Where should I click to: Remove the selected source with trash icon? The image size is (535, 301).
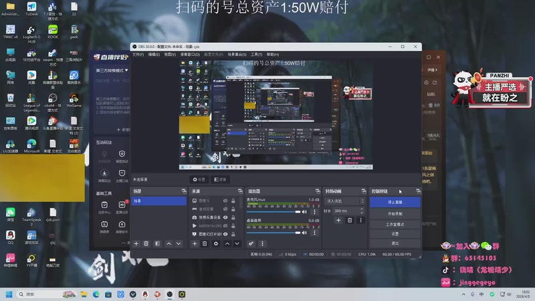pyautogui.click(x=205, y=243)
